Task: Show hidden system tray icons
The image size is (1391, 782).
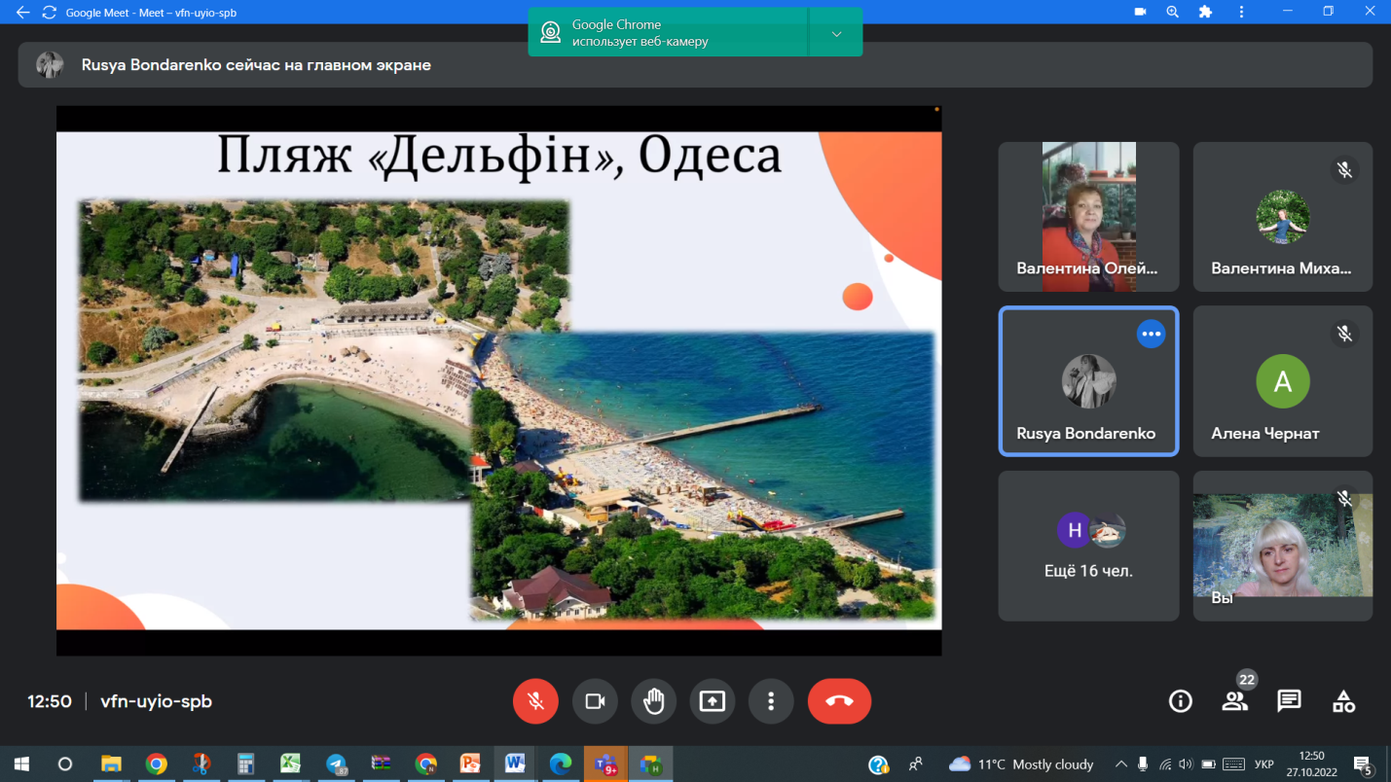Action: [1120, 764]
